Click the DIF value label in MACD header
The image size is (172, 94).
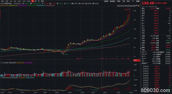click(x=15, y=78)
